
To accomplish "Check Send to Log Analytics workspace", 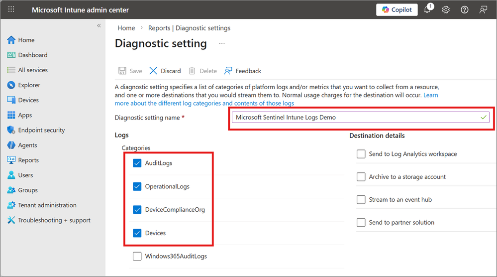I will coord(361,154).
